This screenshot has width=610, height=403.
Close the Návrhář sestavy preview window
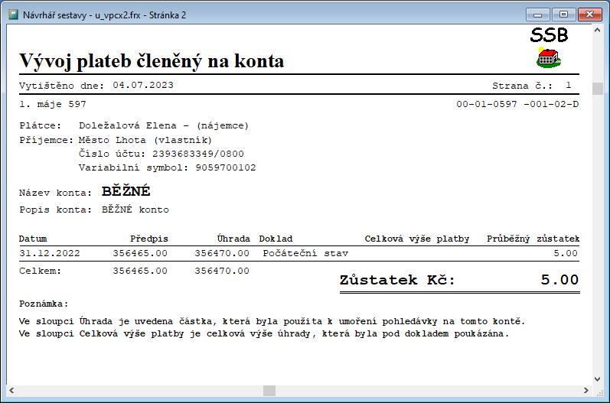point(589,14)
